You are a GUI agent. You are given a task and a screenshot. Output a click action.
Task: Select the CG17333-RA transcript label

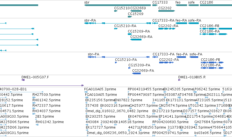[x=163, y=20]
